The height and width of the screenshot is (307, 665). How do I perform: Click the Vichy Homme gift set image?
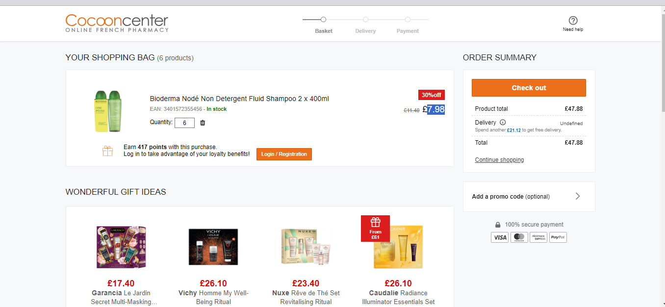(x=213, y=247)
